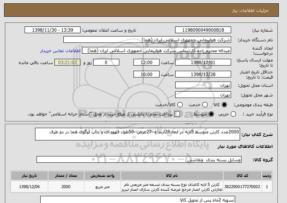Click the delivery province field تهران
The height and width of the screenshot is (203, 287).
[203, 85]
